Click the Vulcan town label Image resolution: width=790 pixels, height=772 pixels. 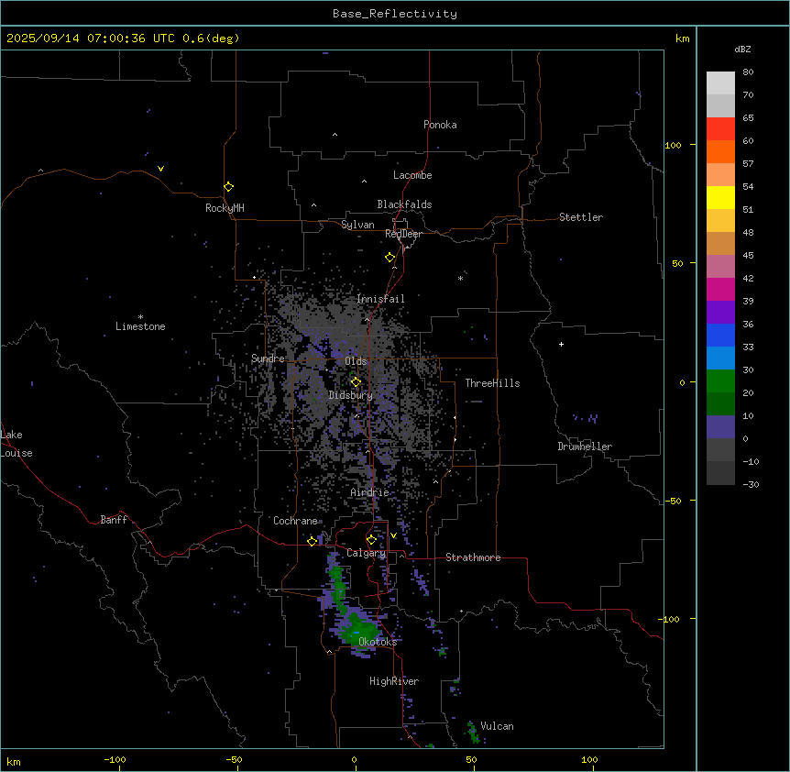[497, 726]
